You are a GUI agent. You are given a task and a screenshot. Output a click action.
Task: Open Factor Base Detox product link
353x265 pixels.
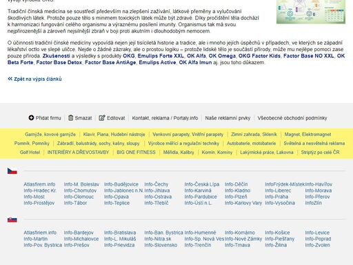(x=59, y=62)
